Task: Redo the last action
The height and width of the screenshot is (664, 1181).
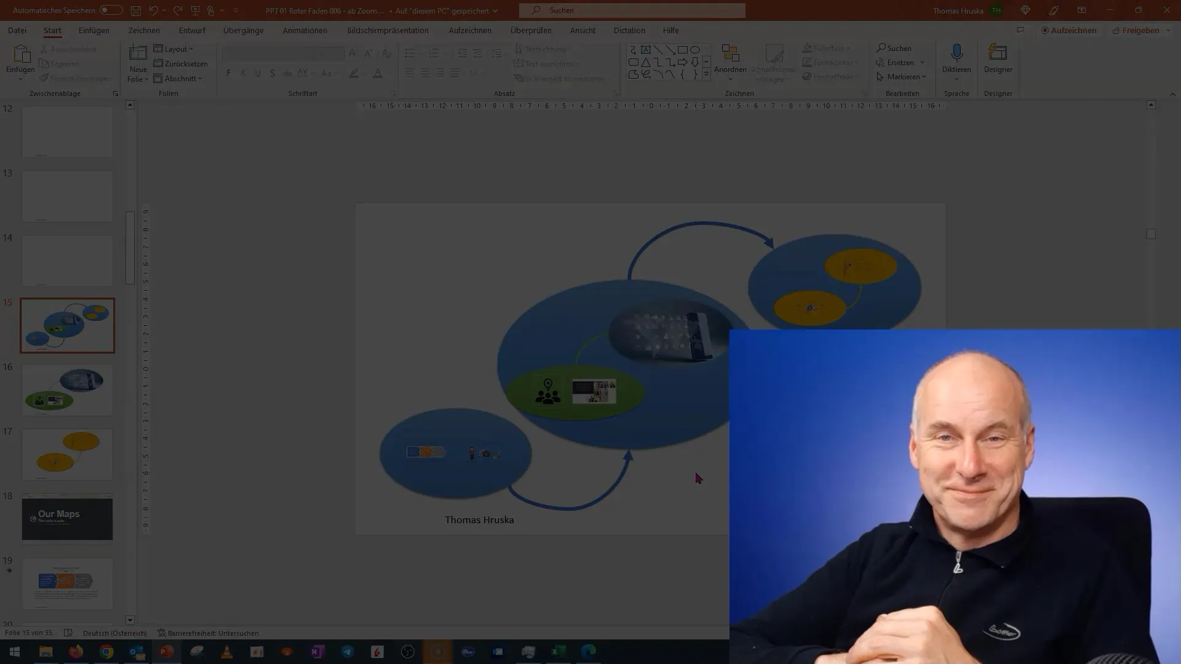Action: (x=178, y=10)
